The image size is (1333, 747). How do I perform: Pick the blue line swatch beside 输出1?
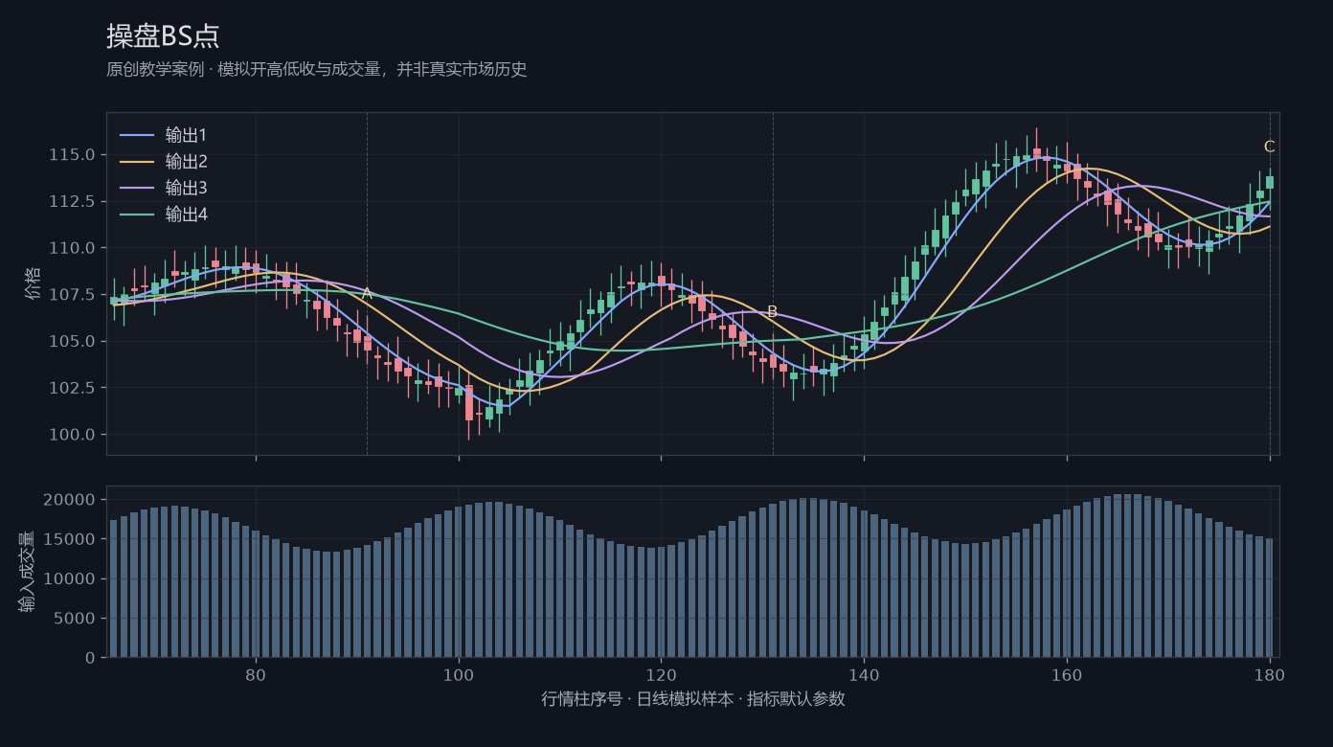tap(136, 135)
